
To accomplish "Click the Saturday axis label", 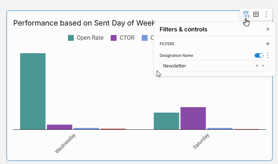I will (201, 141).
